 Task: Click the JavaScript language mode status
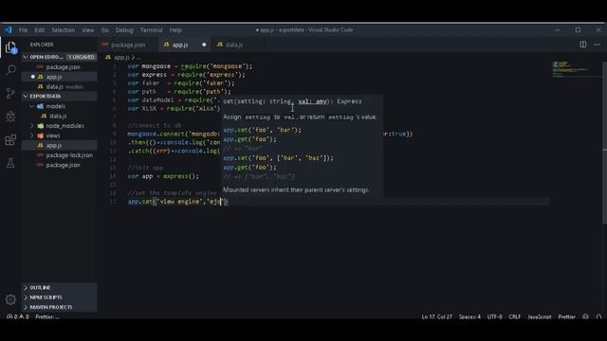click(x=540, y=316)
